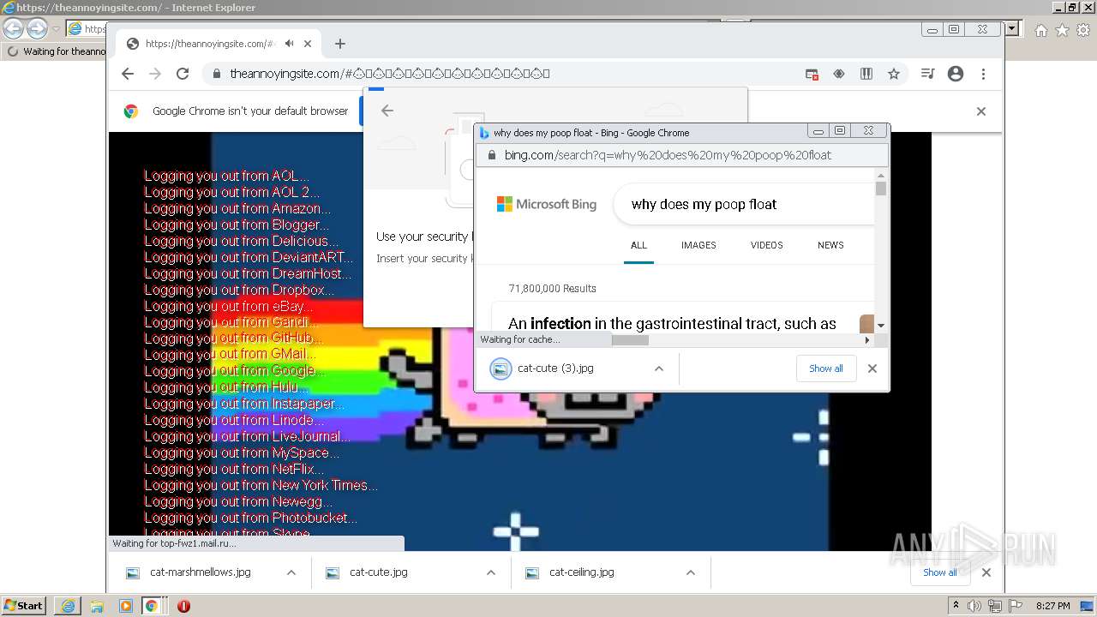Screen dimensions: 1097x617
Task: Open Windows Media Player from the taskbar
Action: pyautogui.click(x=126, y=606)
